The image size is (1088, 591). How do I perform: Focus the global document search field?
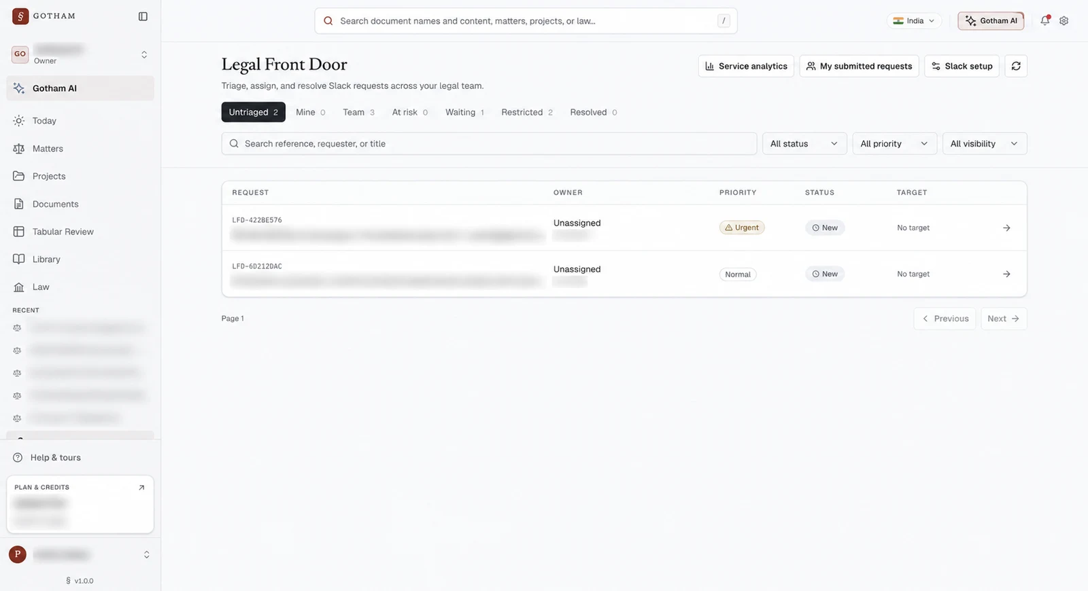click(526, 21)
